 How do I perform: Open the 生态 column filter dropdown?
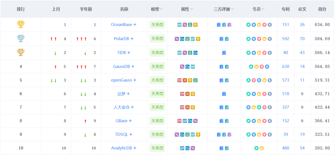click(x=263, y=9)
